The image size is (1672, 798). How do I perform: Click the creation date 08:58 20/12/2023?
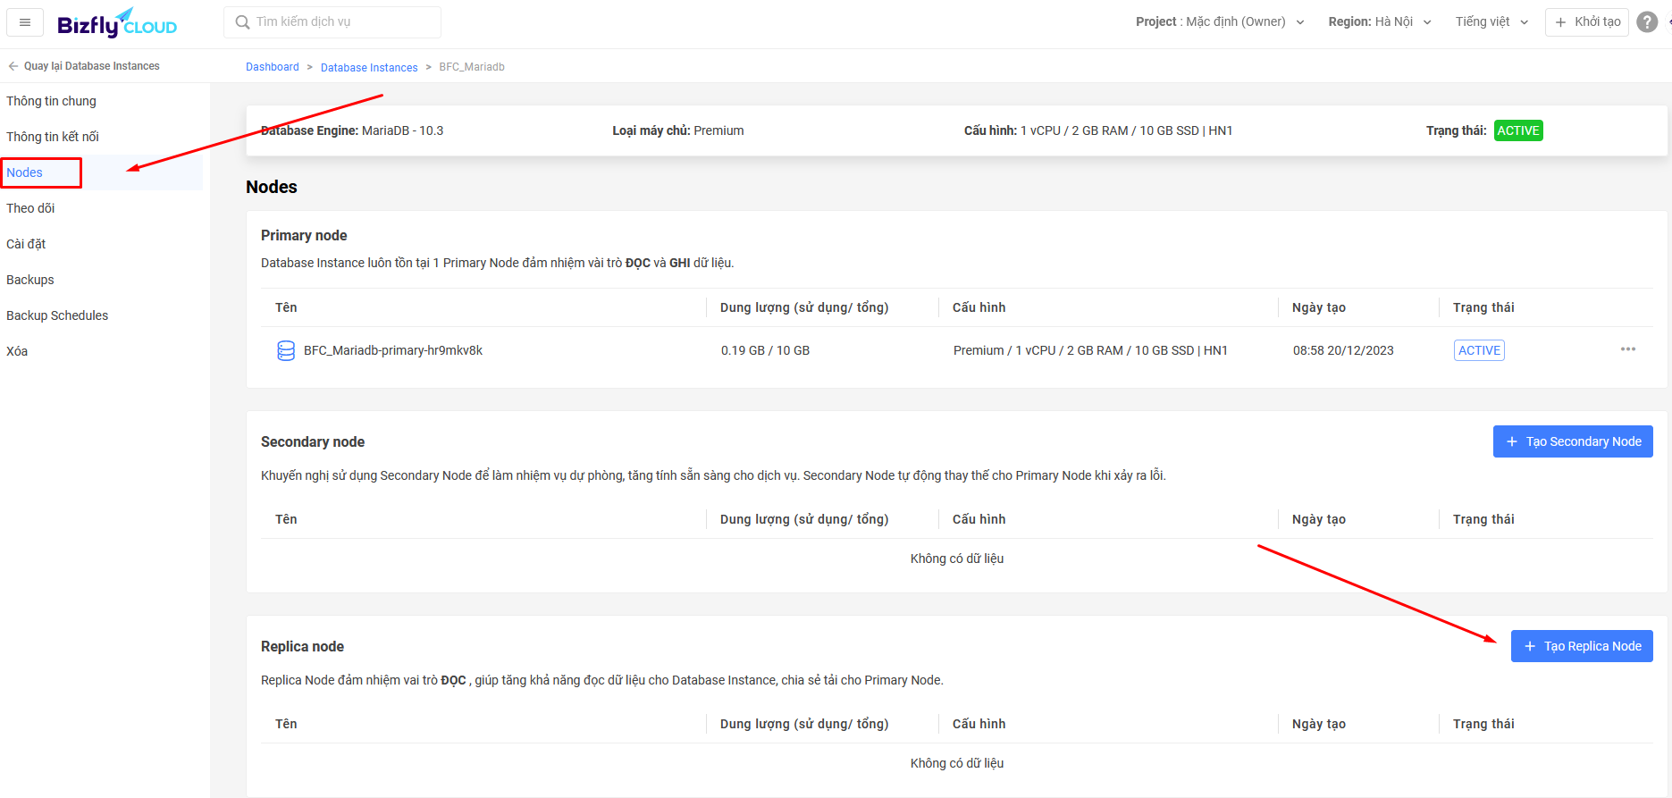(x=1343, y=350)
